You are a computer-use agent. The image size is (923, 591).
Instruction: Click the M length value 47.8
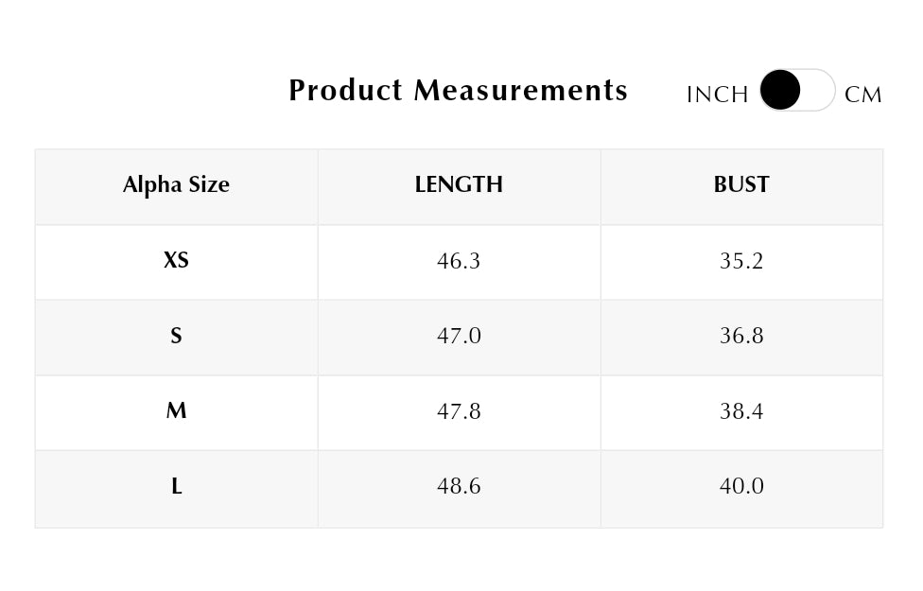(459, 411)
